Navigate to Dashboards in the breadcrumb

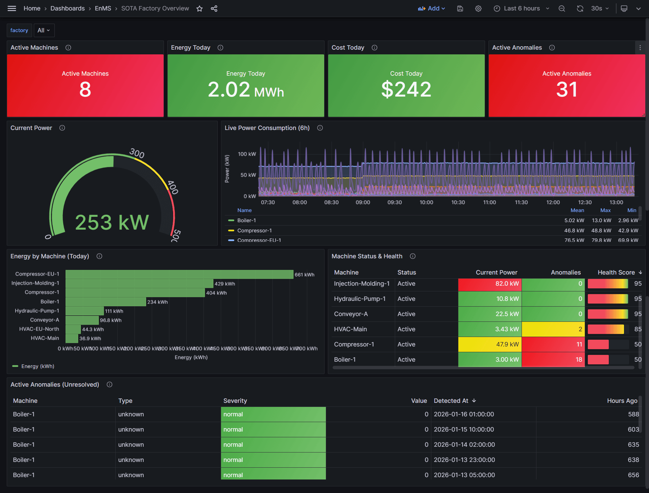[x=67, y=8]
